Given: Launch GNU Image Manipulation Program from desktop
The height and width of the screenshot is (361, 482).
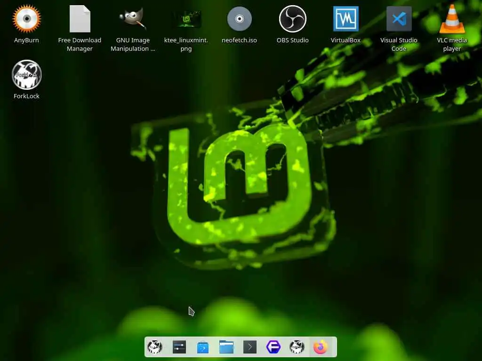Looking at the screenshot, I should tap(133, 19).
